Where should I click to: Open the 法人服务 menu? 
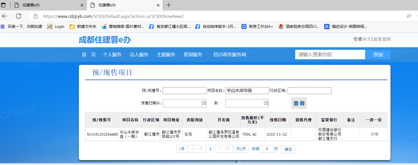(x=139, y=55)
